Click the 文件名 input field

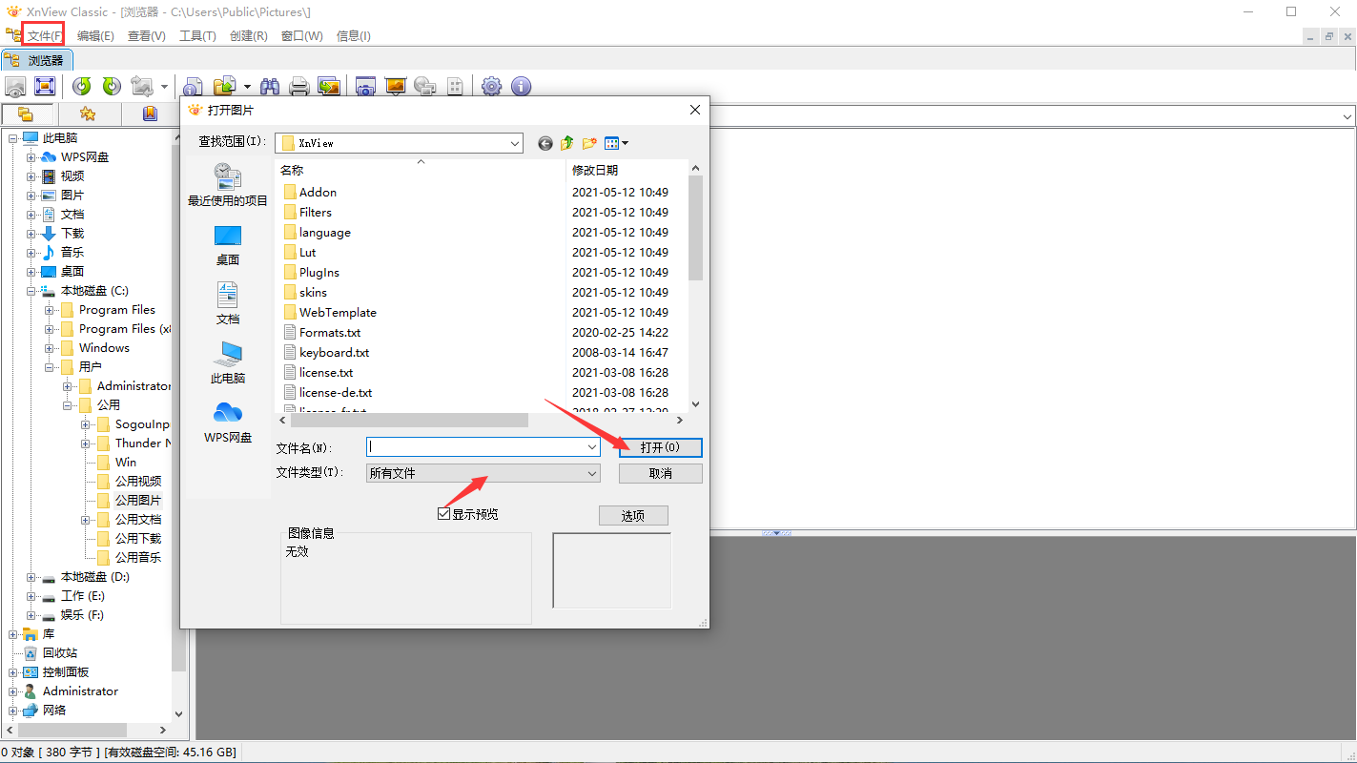[475, 446]
